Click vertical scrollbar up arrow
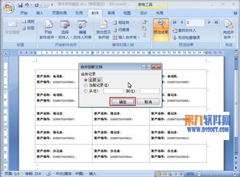Image resolution: width=240 pixels, height=177 pixels. point(236,59)
